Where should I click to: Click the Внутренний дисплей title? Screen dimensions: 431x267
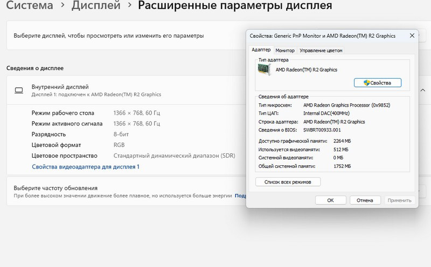click(x=60, y=87)
